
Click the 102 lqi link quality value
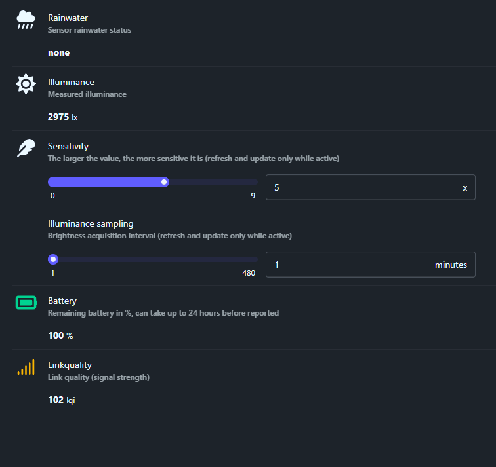[62, 400]
